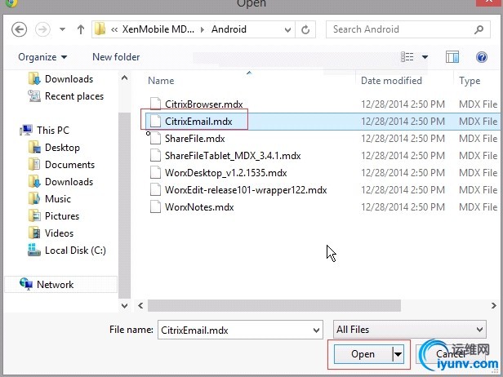Click the file icon of ShareFile.mdx
This screenshot has height=377, width=503.
156,138
